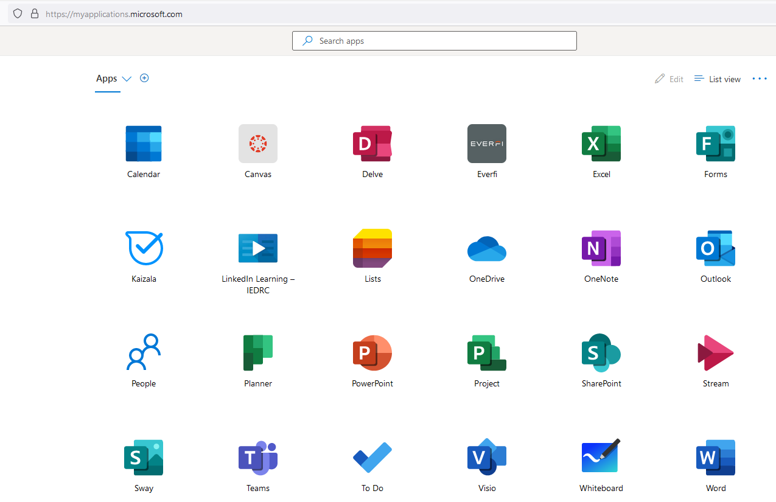Viewport: 776px width, 502px height.
Task: Launch the Project app
Action: 487,353
